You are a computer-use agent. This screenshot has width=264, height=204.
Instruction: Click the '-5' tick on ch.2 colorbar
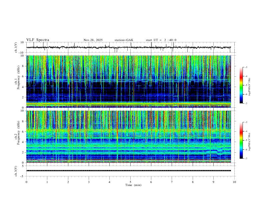[x=246, y=140]
